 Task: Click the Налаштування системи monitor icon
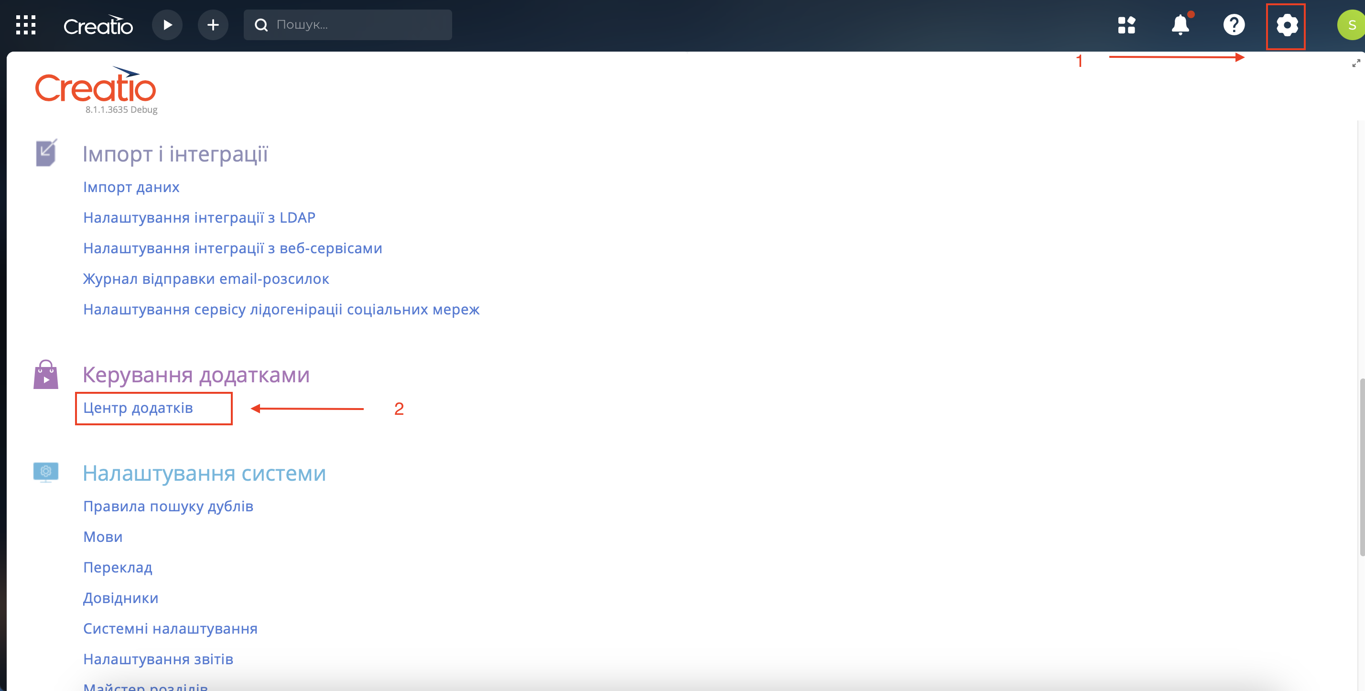(x=46, y=472)
